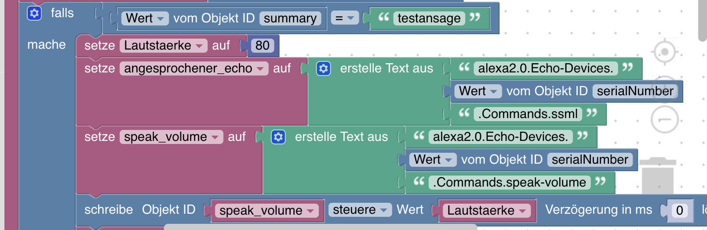Viewport: 707px width, 230px height.
Task: Center the workspace with the crosshair icon
Action: pyautogui.click(x=664, y=52)
